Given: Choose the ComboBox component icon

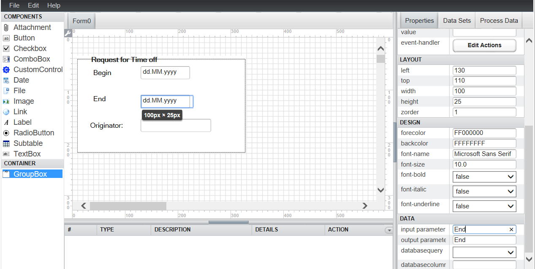Looking at the screenshot, I should tap(6, 59).
